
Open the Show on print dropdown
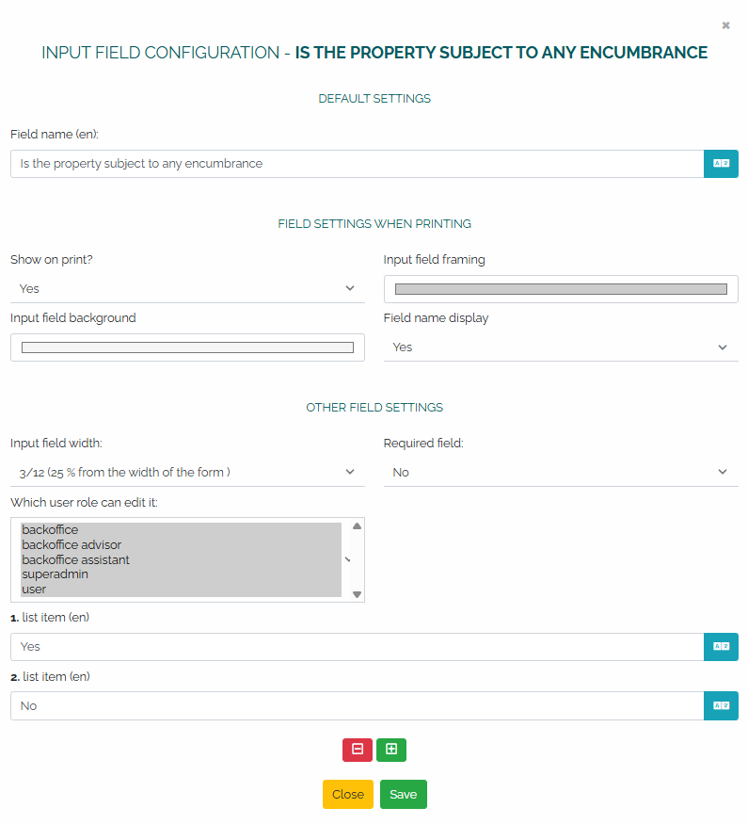187,288
